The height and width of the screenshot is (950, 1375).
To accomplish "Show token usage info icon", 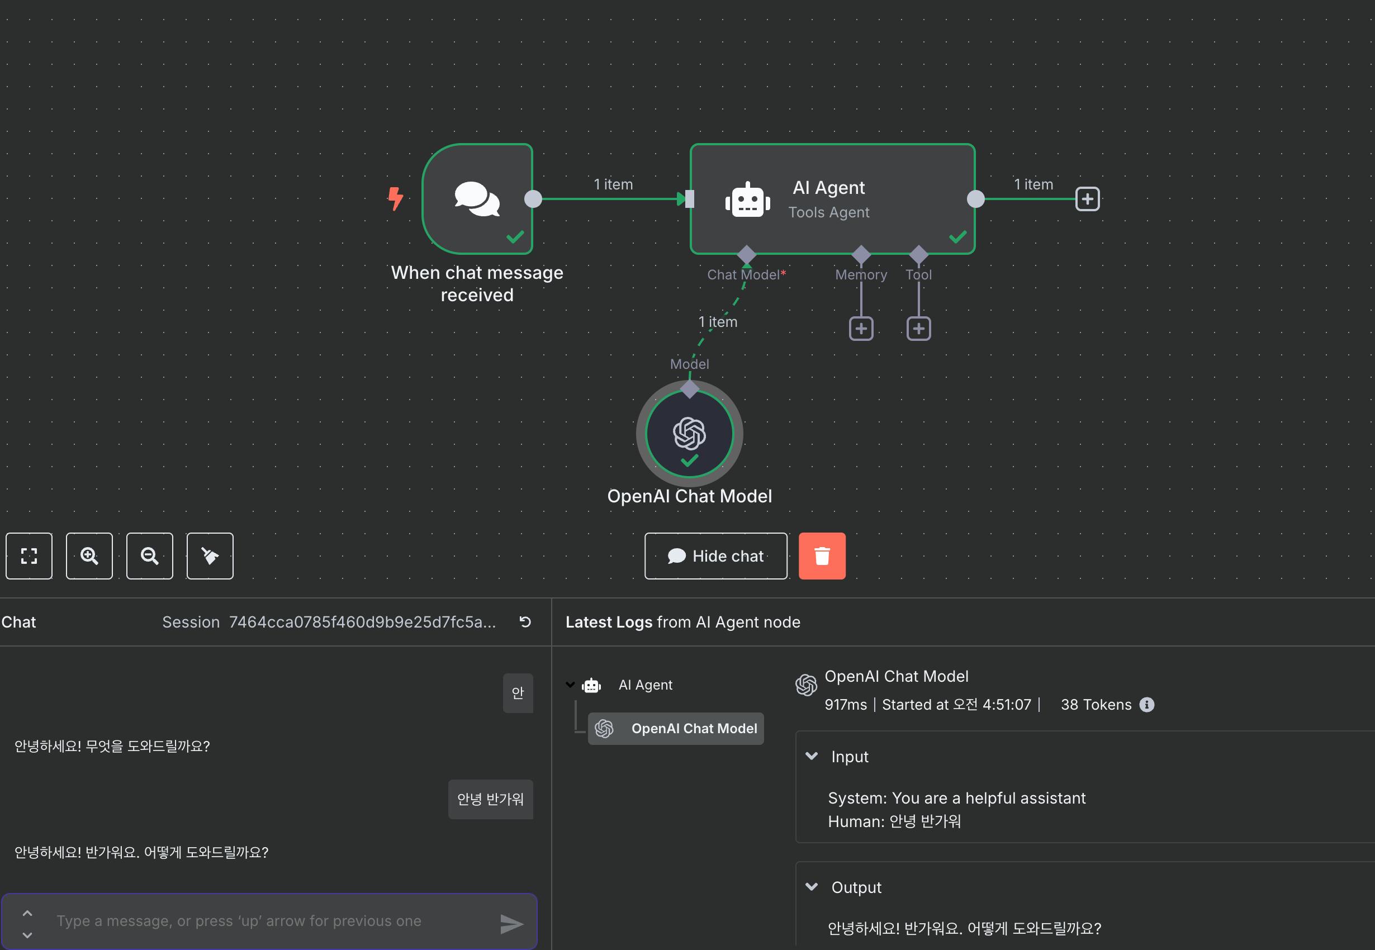I will [1146, 705].
